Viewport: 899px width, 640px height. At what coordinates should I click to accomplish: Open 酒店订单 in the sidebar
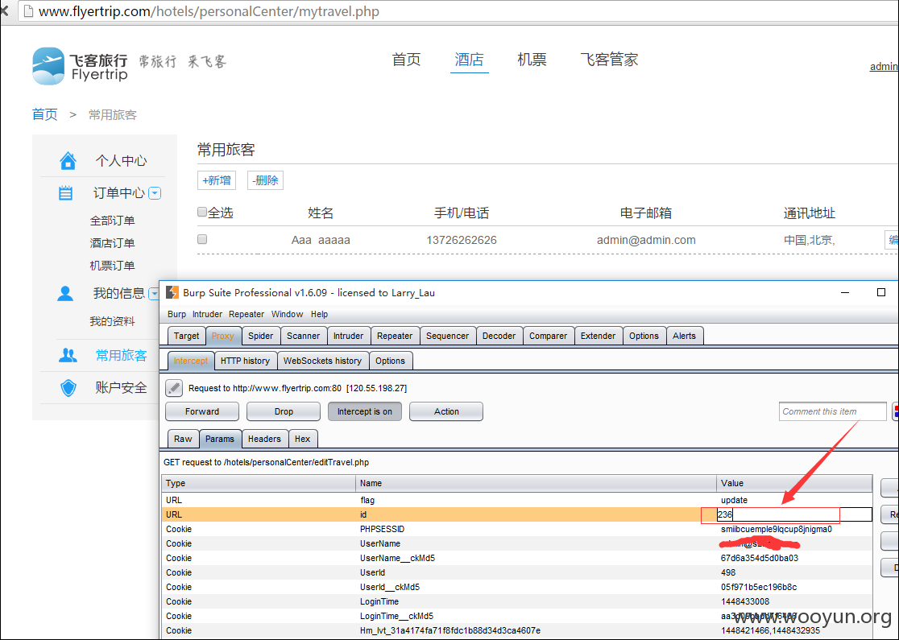[x=113, y=243]
